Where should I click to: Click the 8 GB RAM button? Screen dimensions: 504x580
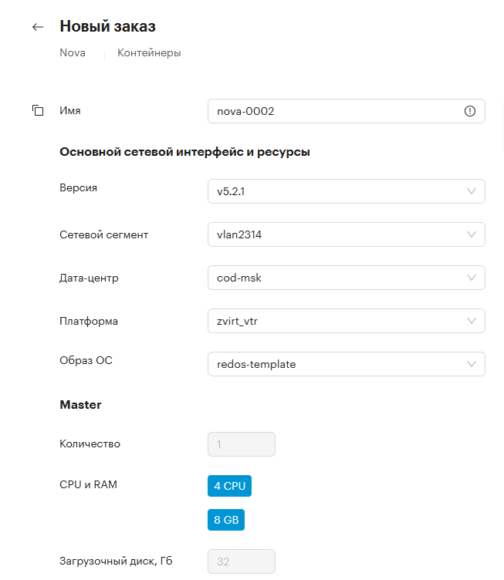point(226,520)
